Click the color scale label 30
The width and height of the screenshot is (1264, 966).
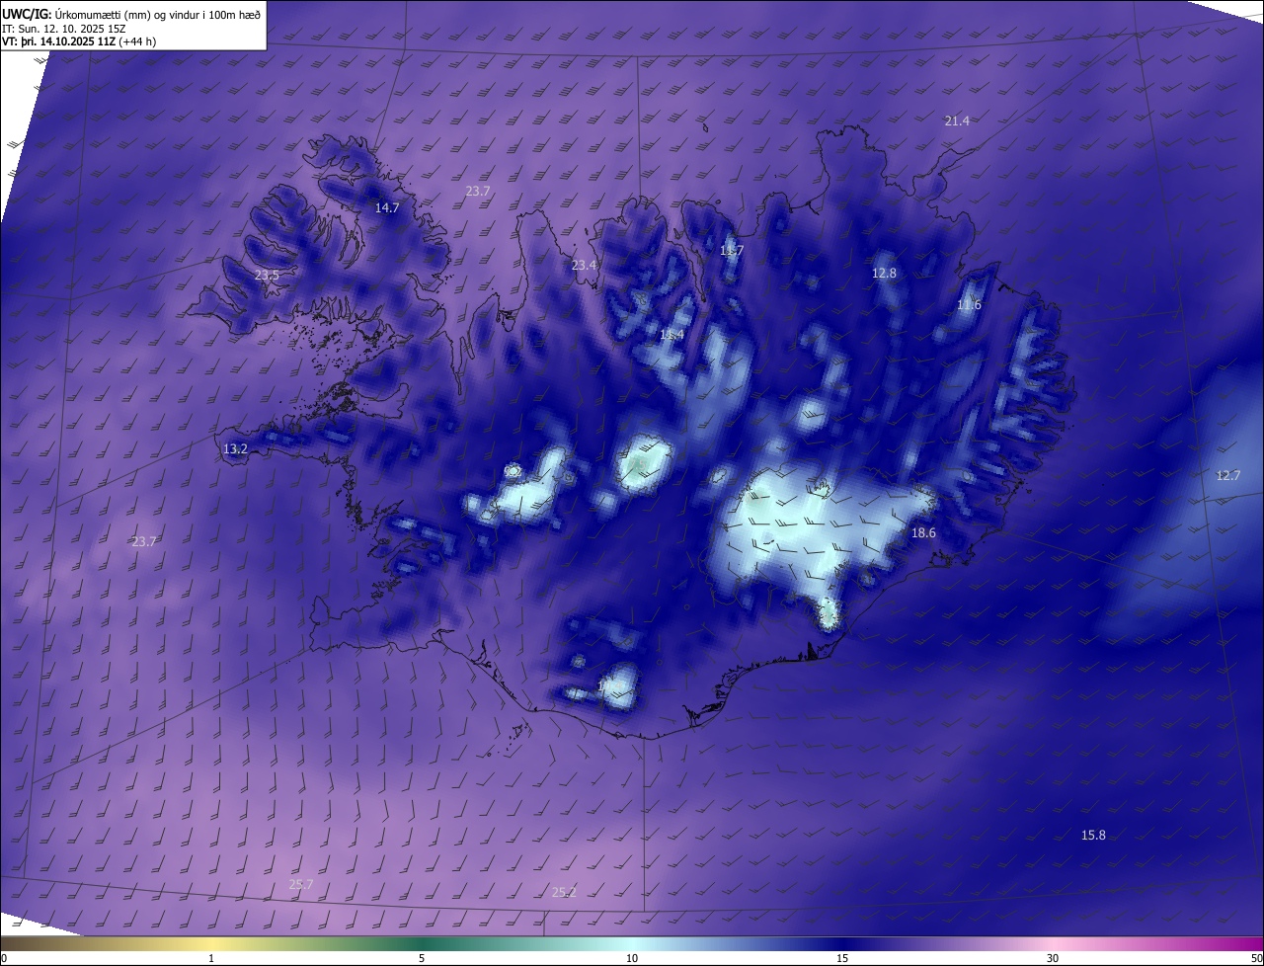coord(1053,958)
